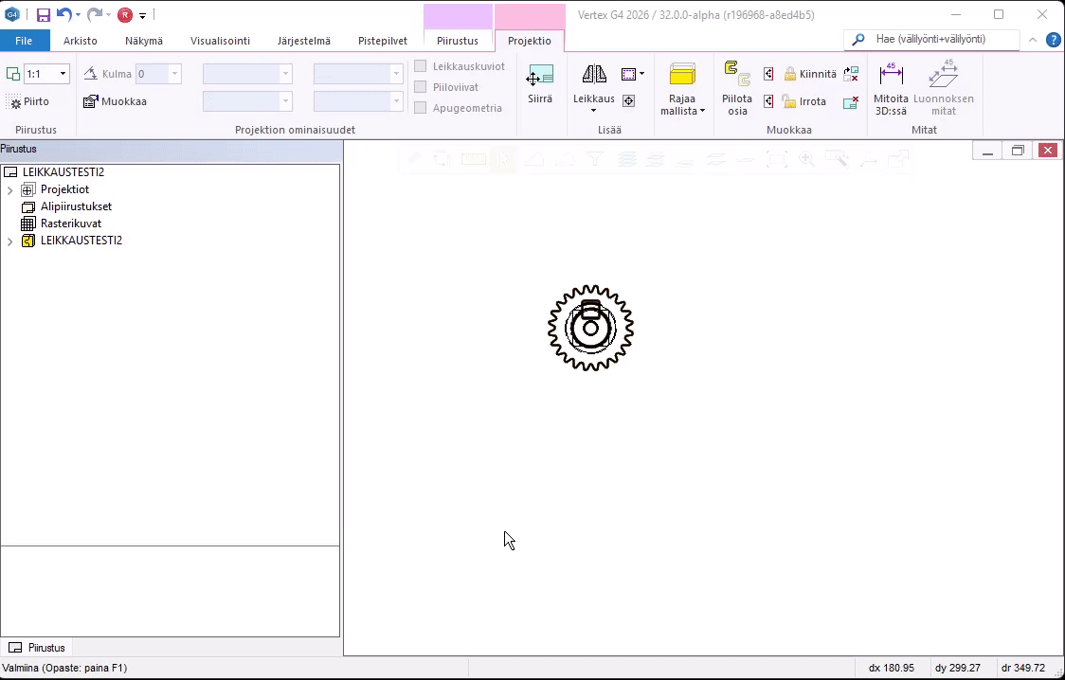The width and height of the screenshot is (1065, 680).
Task: Toggle the Piiloviivat checkbox
Action: pos(420,87)
